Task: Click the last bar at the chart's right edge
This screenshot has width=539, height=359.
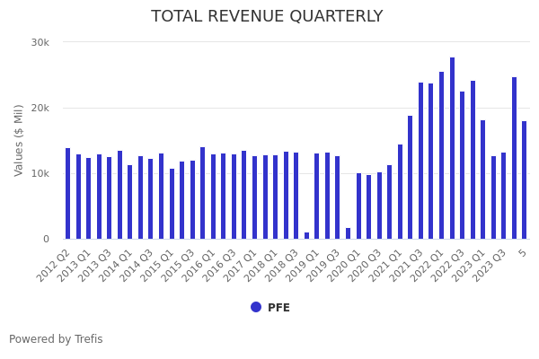Action: [x=525, y=179]
